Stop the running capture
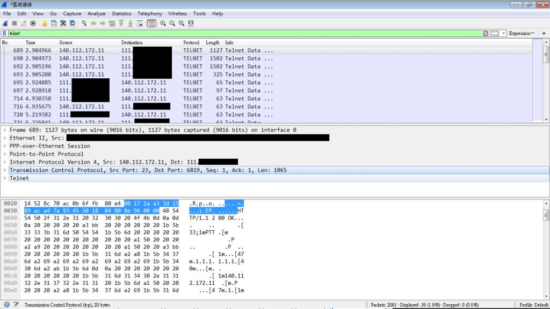This screenshot has width=550, height=309. pos(15,24)
